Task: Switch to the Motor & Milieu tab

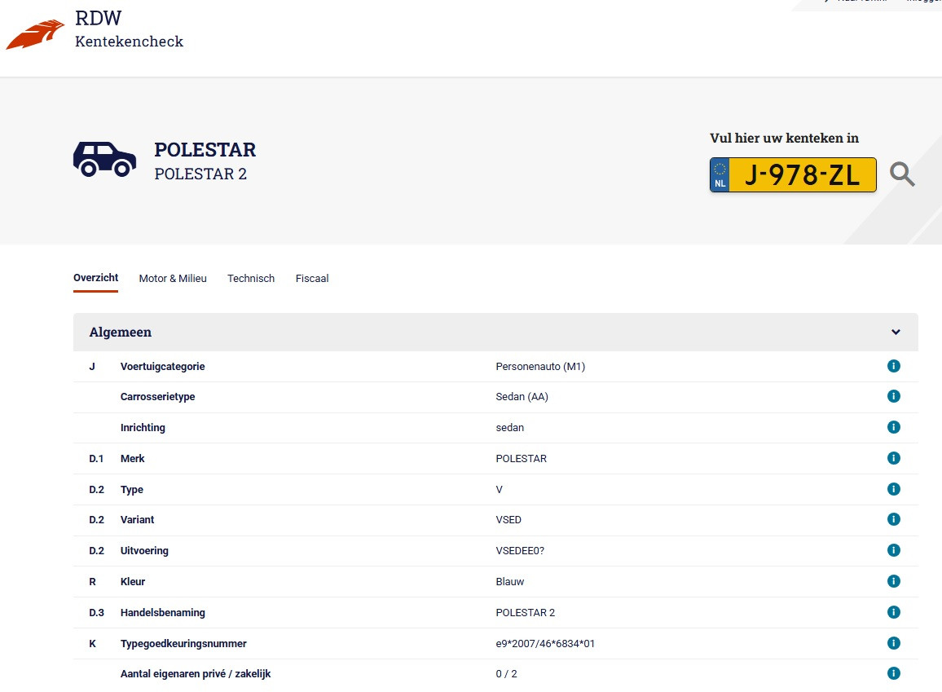Action: tap(173, 278)
